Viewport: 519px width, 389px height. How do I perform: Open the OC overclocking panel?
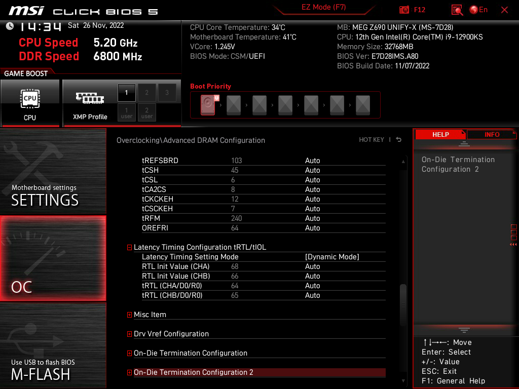[53, 258]
